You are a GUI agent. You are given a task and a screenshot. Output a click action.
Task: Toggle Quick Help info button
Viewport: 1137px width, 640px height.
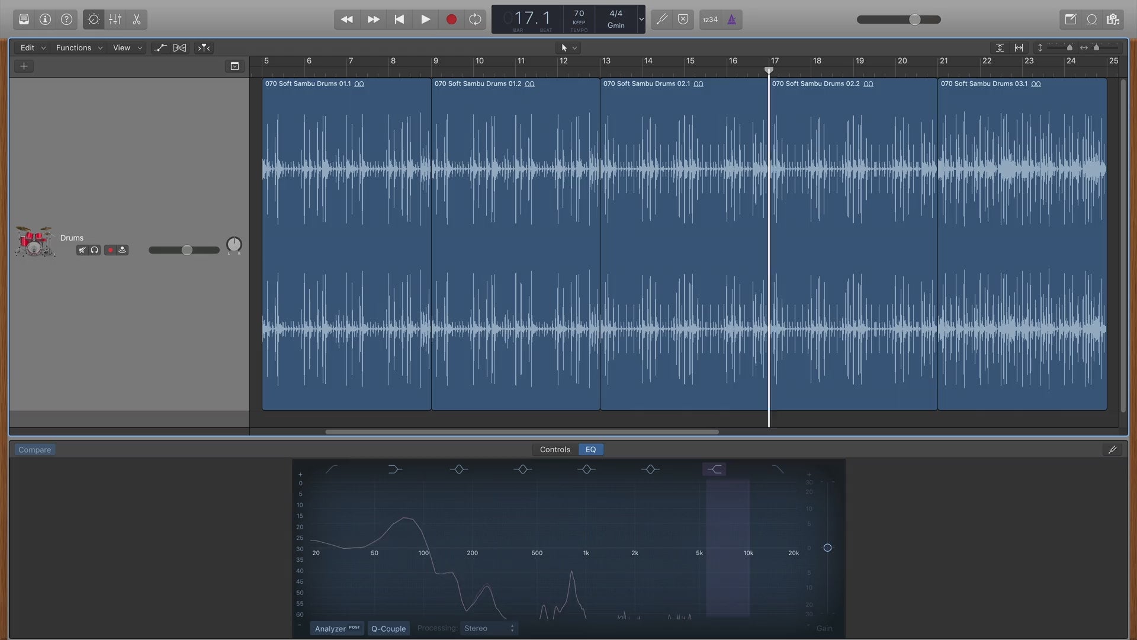45,20
